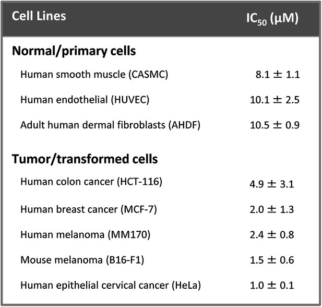Click the Human endothelial (HUVEC) row label

click(x=85, y=100)
